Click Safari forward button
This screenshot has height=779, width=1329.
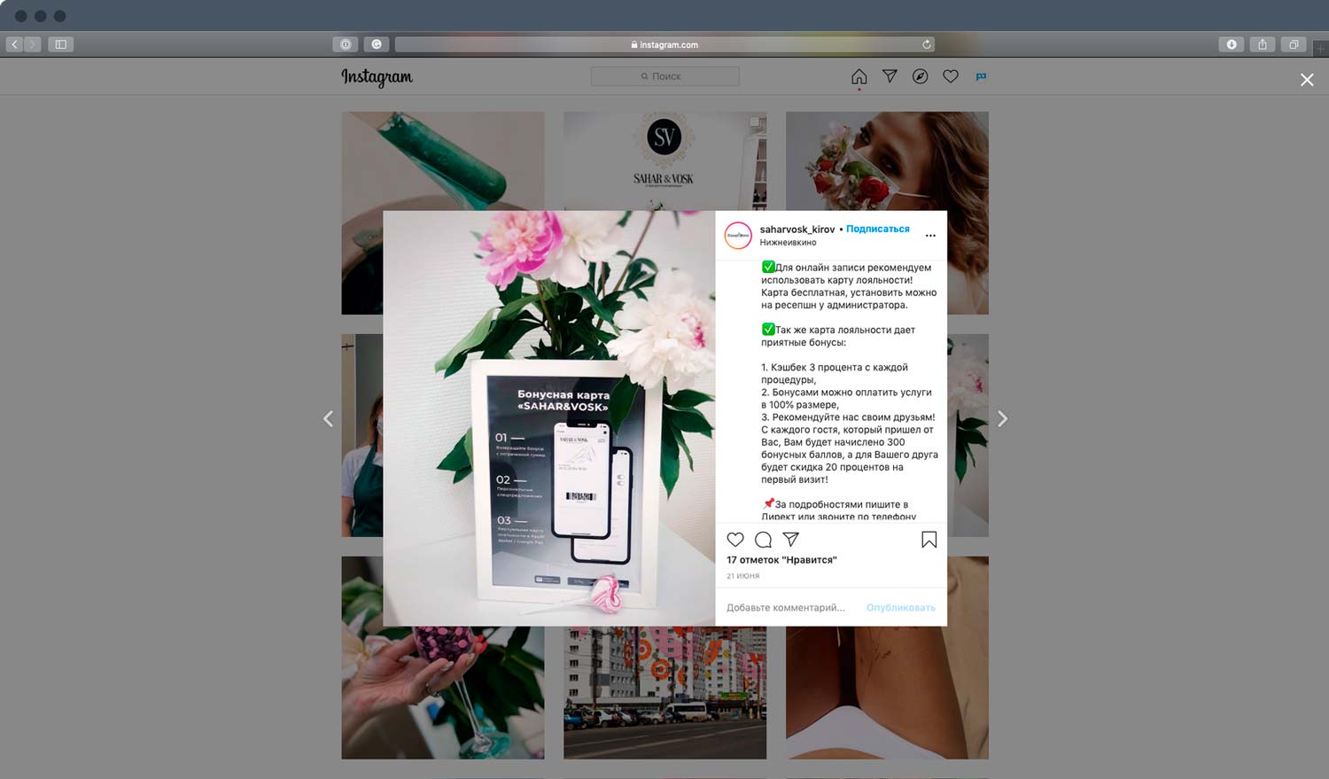coord(33,44)
